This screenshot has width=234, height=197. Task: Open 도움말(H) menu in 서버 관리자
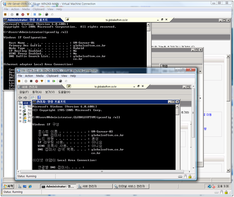pos(64,92)
